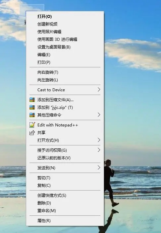Open 其他压缩命令 entry text

pos(49,115)
